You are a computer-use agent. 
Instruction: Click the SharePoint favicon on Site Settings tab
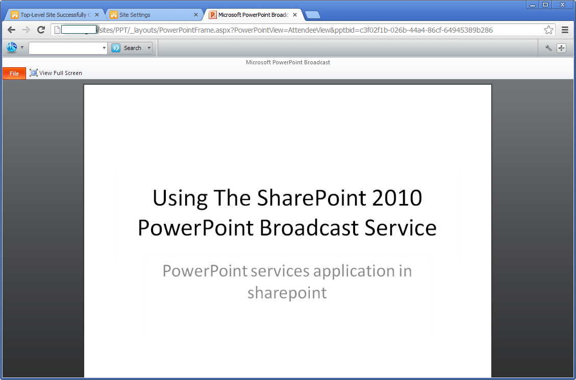coord(114,15)
